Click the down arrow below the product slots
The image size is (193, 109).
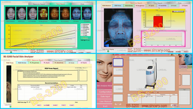118,104
